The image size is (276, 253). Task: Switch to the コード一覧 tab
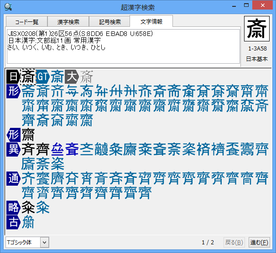26,22
